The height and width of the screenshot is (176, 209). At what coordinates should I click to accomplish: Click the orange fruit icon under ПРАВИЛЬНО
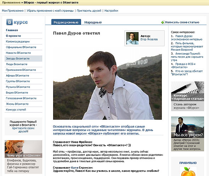[x=188, y=171]
